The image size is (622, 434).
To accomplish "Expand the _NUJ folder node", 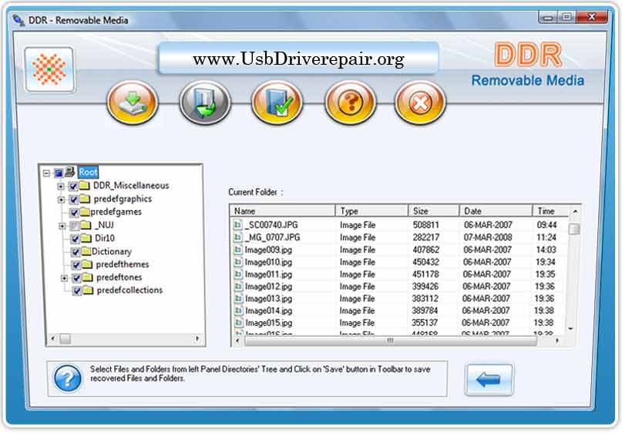I will pos(62,226).
